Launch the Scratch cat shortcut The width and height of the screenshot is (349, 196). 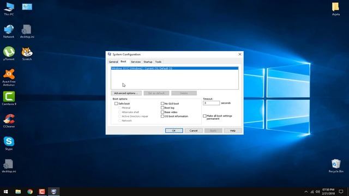27,53
